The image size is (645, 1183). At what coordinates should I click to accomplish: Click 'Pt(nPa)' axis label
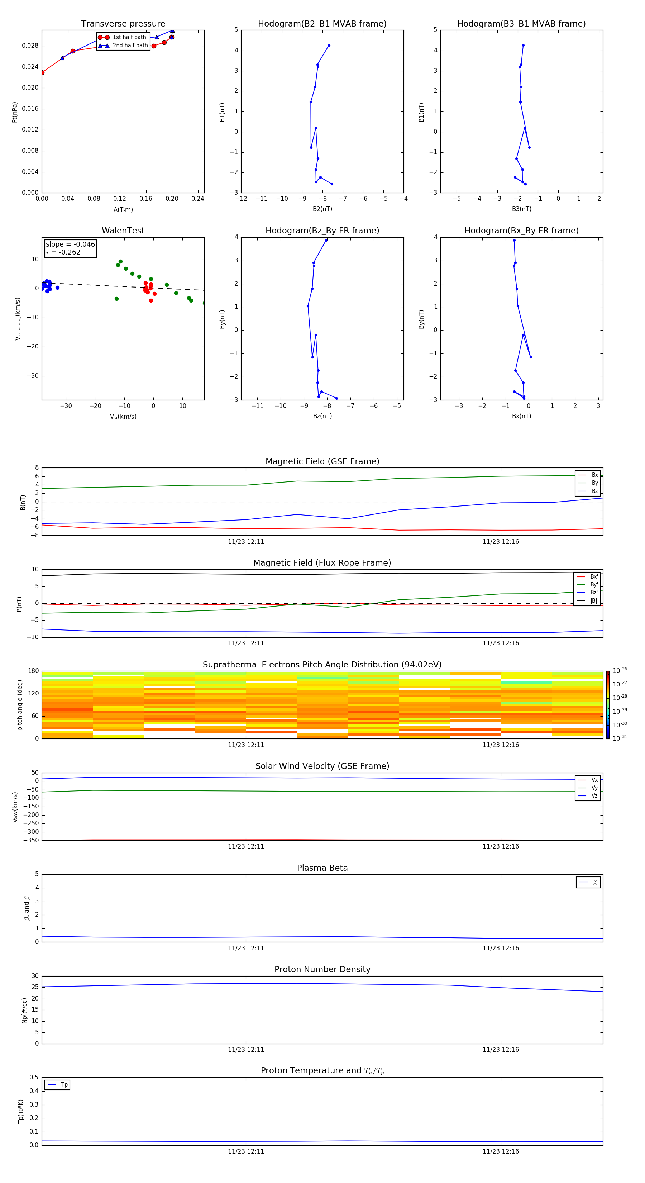pos(15,112)
